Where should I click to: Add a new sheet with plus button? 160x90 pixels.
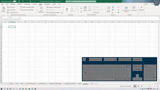point(92,84)
